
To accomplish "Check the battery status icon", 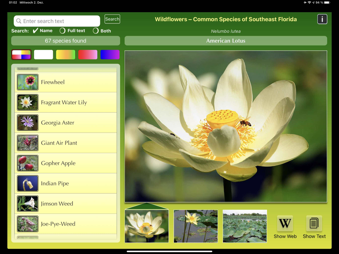I will pyautogui.click(x=327, y=3).
